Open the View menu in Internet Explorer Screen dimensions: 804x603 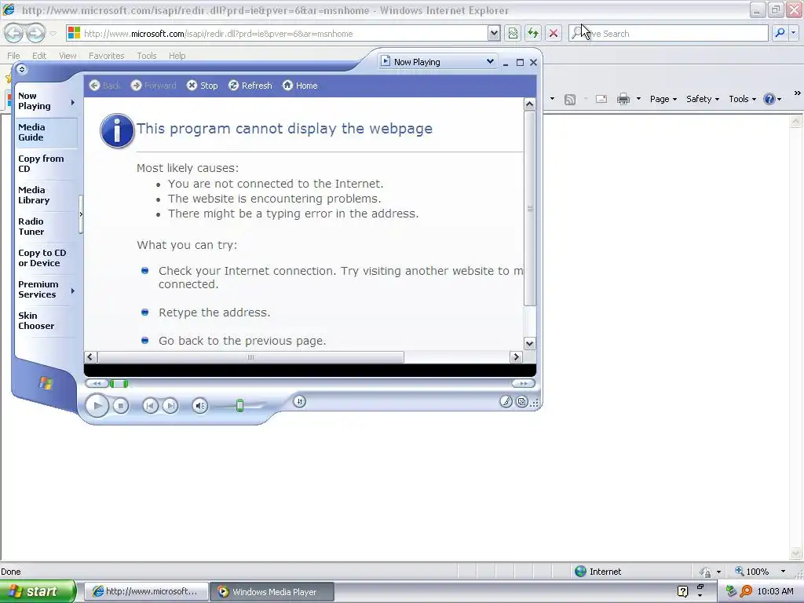click(68, 56)
